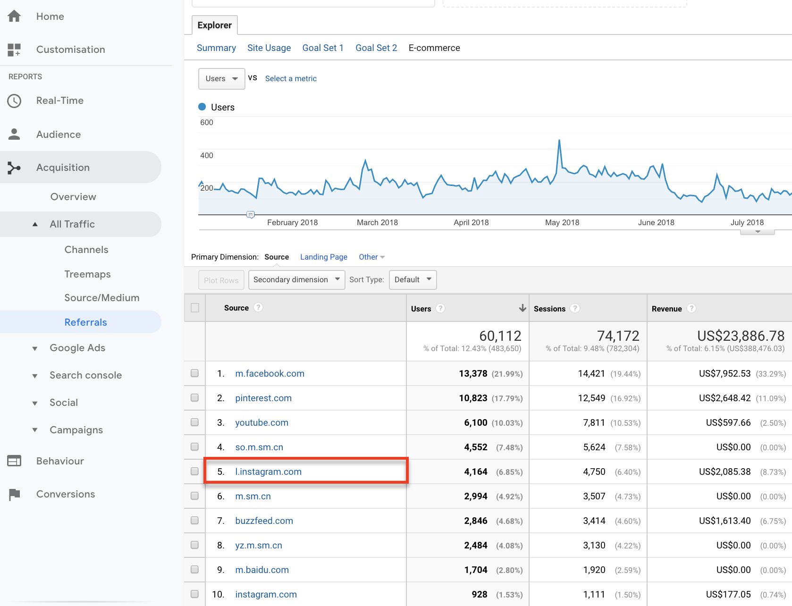This screenshot has height=606, width=792.
Task: Switch to the Goal Set 2 tab
Action: pyautogui.click(x=376, y=48)
